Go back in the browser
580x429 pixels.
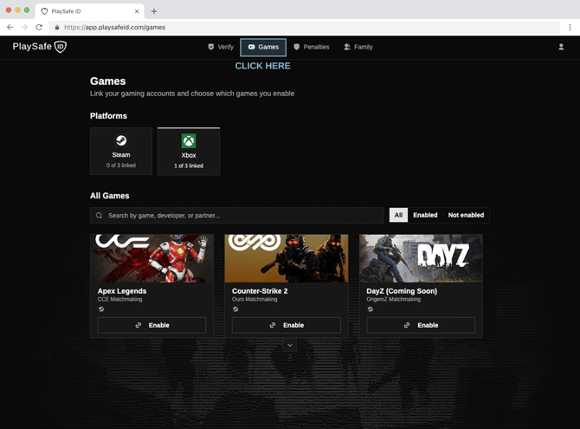[10, 27]
